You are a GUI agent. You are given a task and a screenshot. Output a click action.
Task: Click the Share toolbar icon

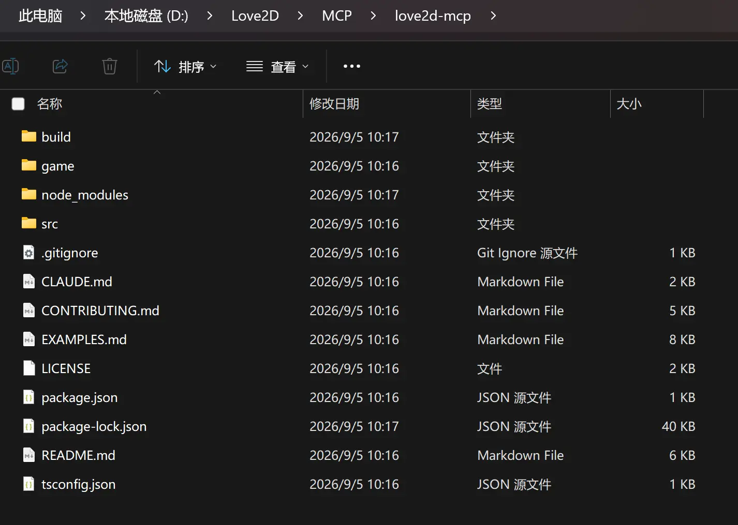tap(60, 66)
